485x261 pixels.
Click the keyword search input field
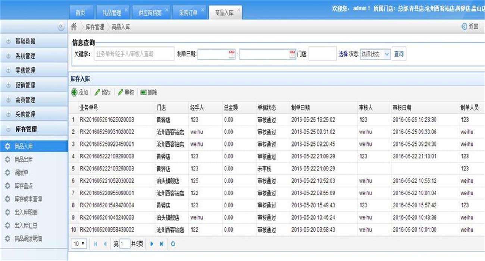(x=134, y=54)
